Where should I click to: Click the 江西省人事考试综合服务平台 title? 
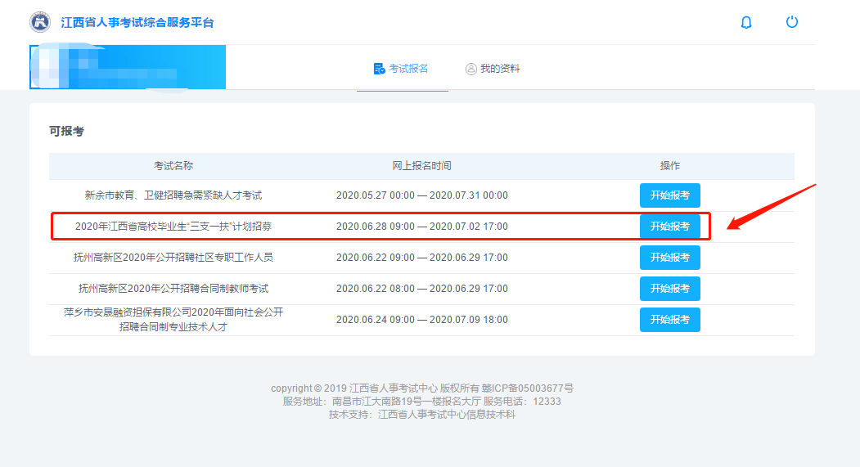(137, 22)
